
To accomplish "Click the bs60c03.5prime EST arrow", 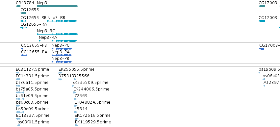I will [18, 106].
